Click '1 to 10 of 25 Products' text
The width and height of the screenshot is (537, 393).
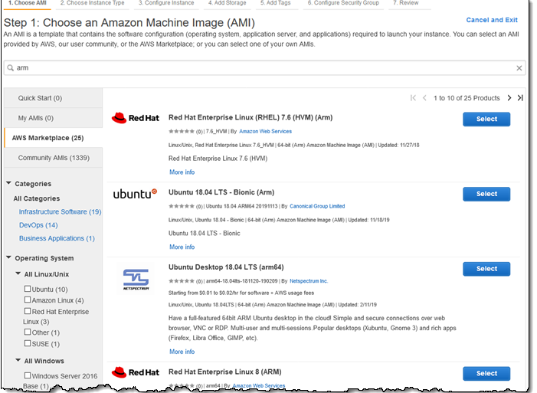tap(467, 98)
